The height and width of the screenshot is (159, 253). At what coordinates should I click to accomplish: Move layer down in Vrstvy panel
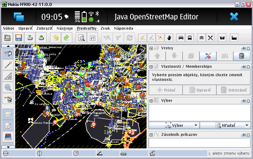174,56
